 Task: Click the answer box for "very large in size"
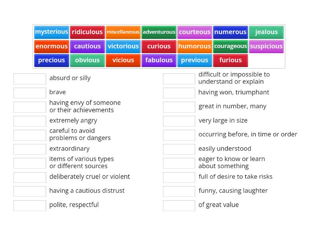click(178, 121)
